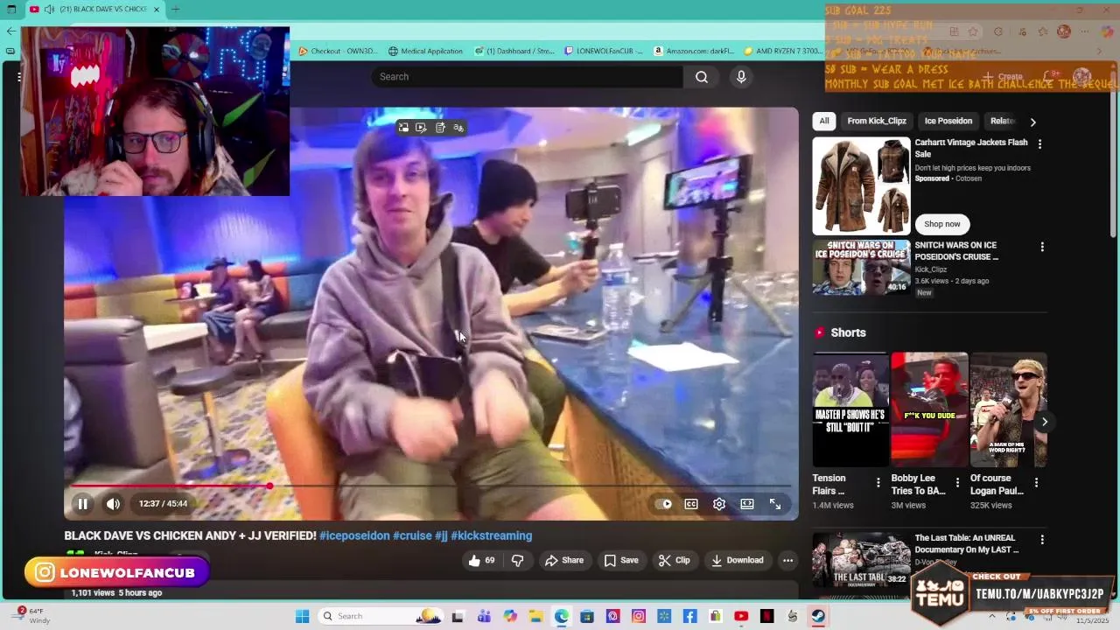Open options for Logan Paul short
Viewport: 1120px width, 630px height.
pos(1036,483)
